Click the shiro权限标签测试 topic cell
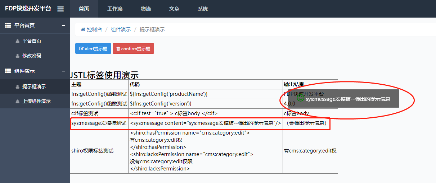 coord(99,151)
